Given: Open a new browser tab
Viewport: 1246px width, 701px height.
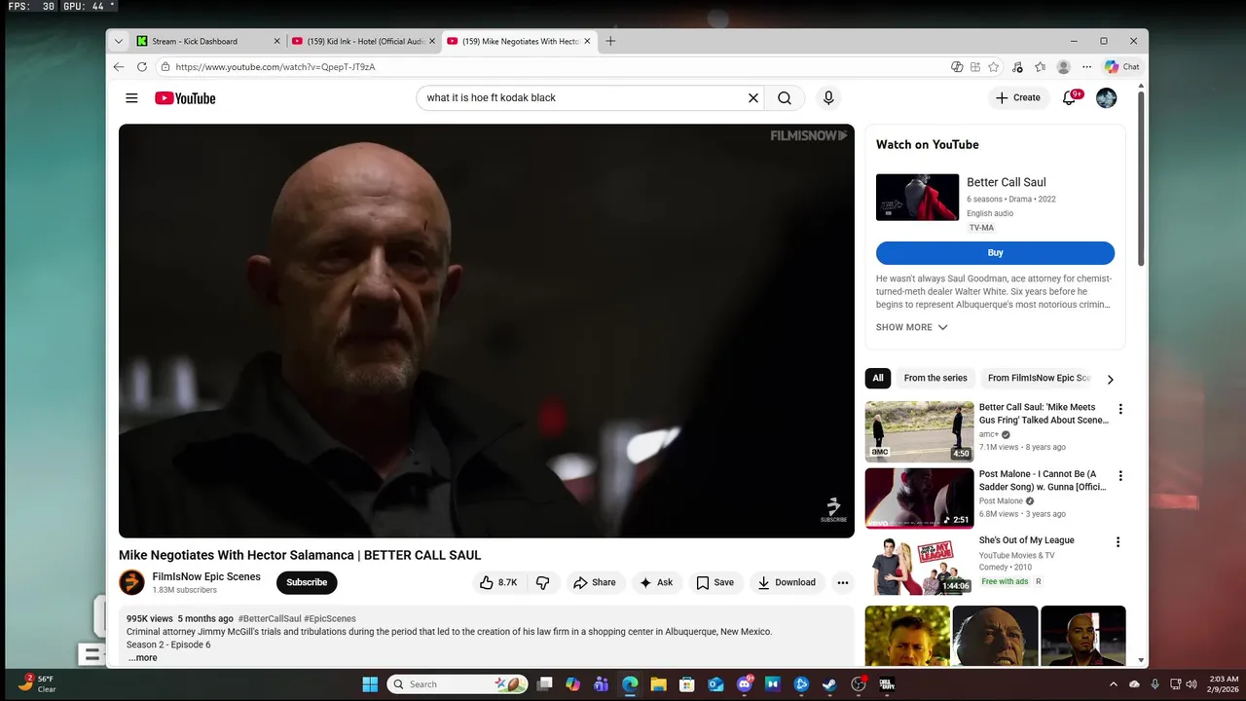Looking at the screenshot, I should click(x=610, y=41).
